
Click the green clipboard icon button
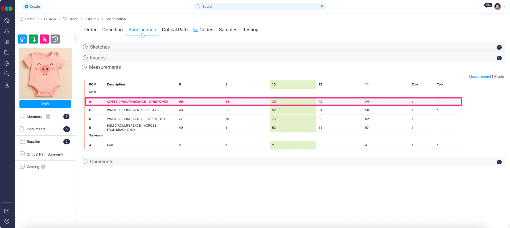(x=33, y=39)
